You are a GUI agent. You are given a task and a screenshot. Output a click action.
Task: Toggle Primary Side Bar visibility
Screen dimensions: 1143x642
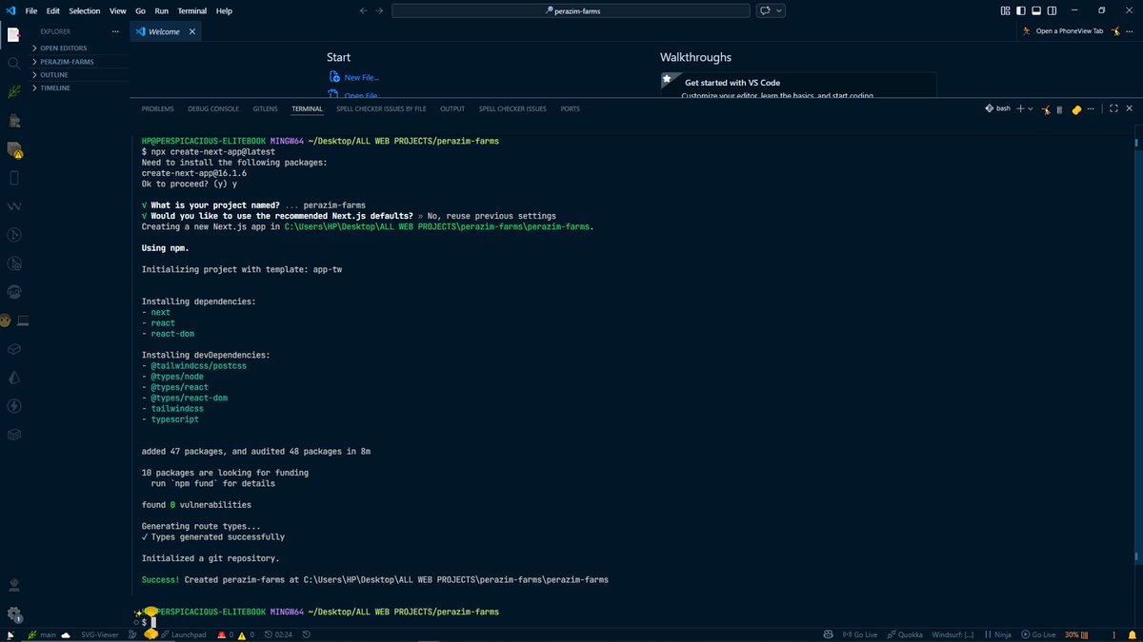pyautogui.click(x=1022, y=10)
